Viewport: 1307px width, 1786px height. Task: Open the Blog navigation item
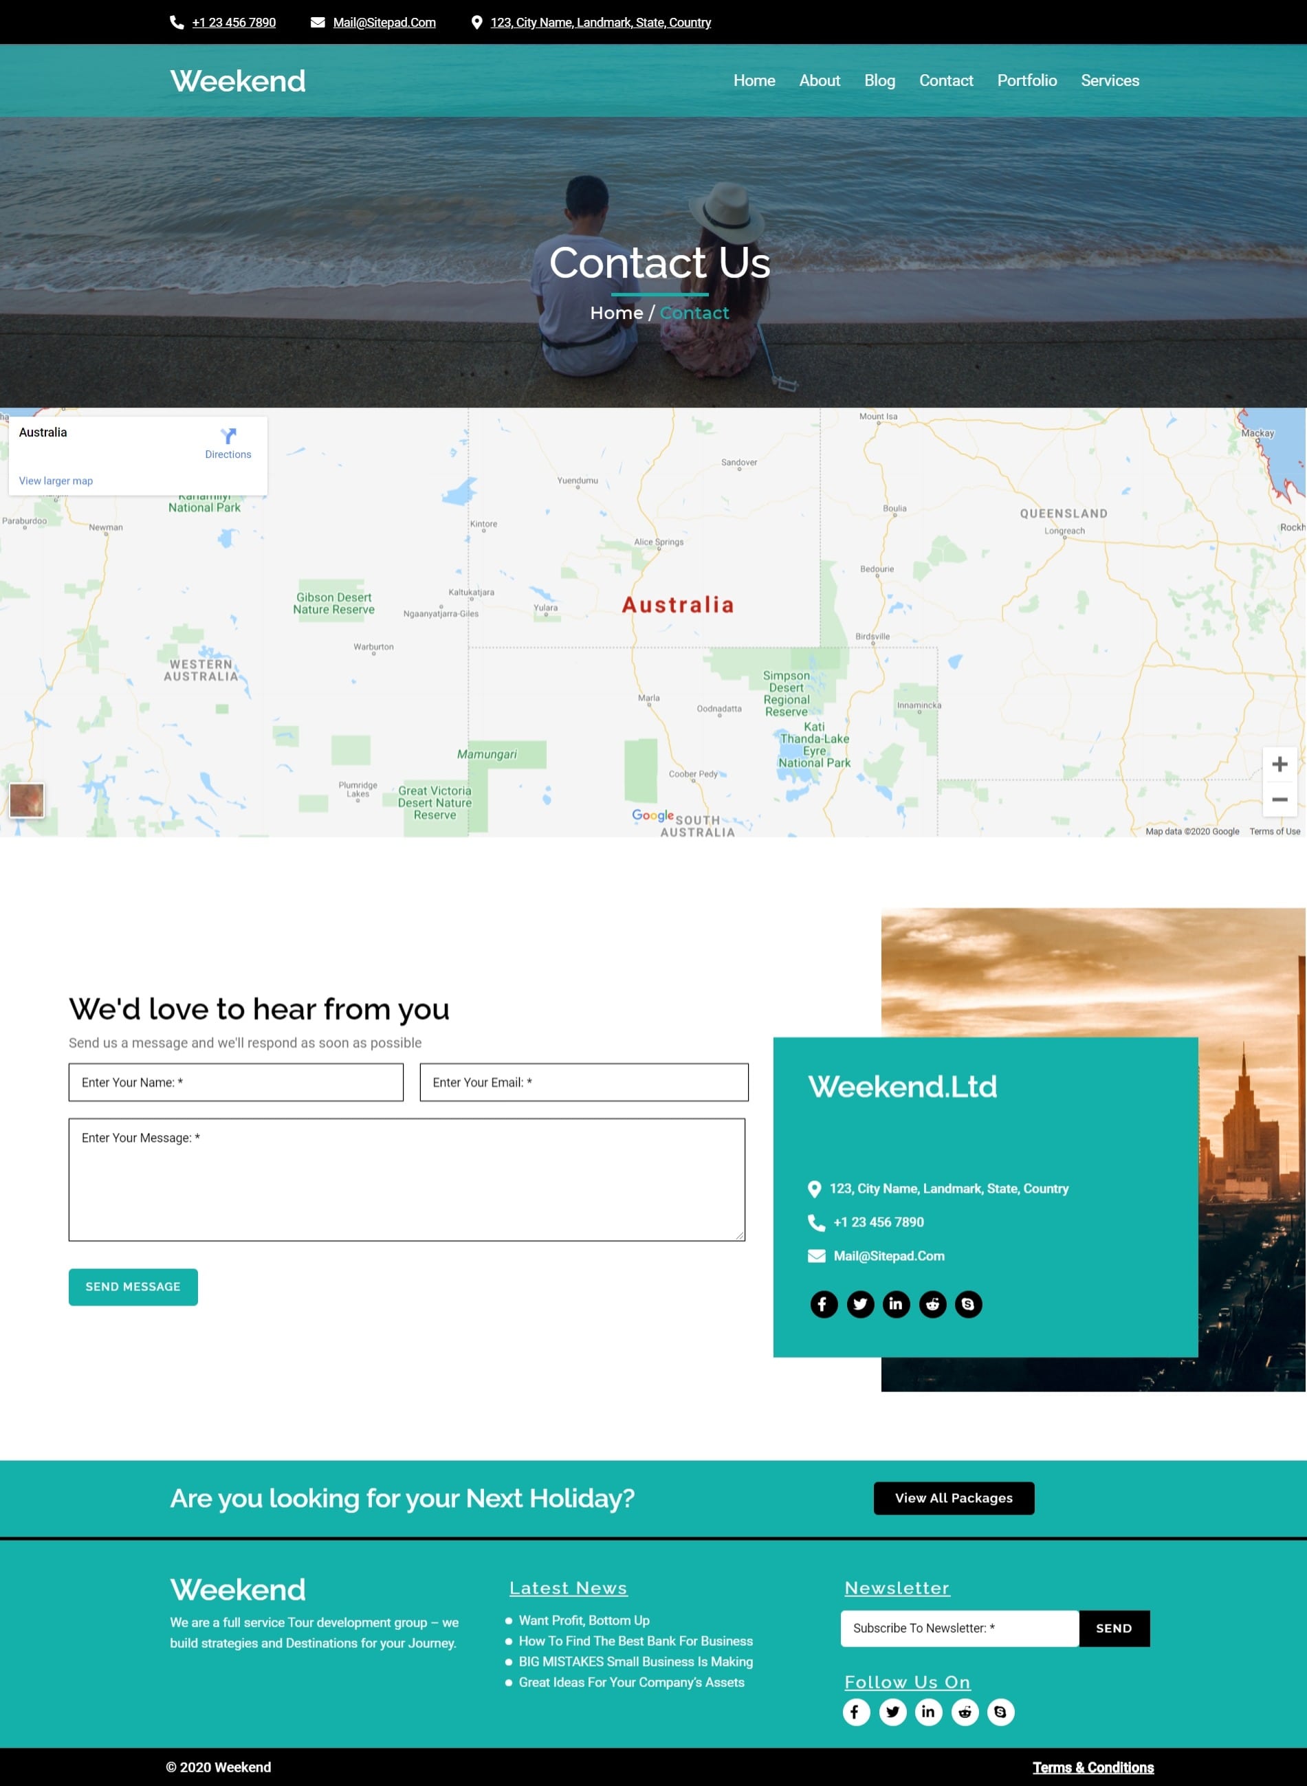(880, 80)
